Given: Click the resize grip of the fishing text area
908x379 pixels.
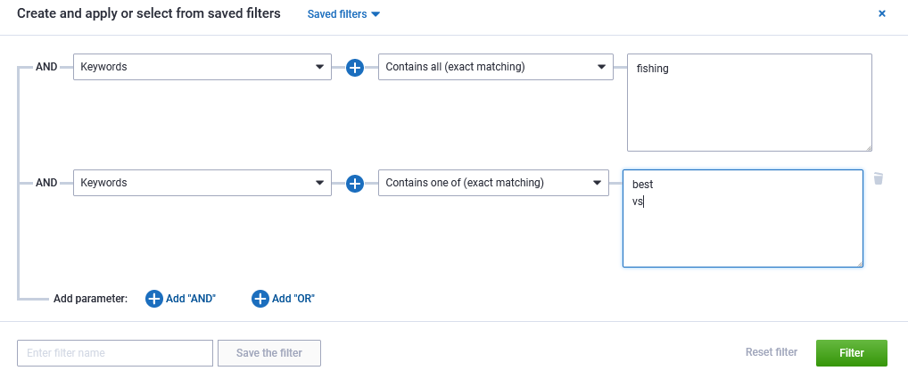Looking at the screenshot, I should tap(868, 147).
